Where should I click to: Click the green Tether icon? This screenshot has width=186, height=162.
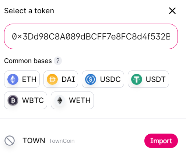coord(137,79)
